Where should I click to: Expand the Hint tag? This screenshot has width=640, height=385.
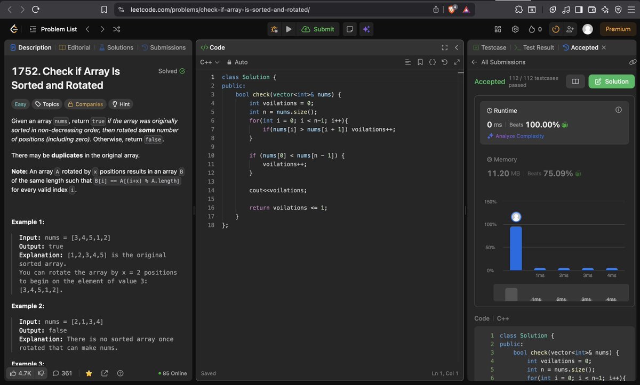click(120, 104)
